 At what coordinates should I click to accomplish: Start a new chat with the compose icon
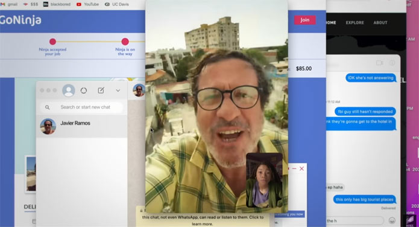coord(101,91)
